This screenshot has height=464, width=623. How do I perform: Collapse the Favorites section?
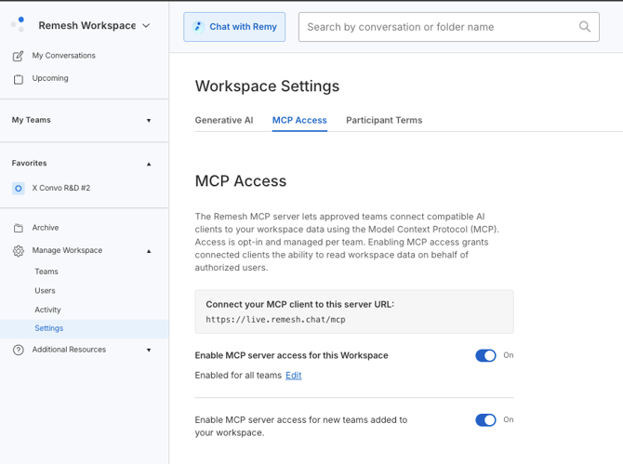[149, 164]
